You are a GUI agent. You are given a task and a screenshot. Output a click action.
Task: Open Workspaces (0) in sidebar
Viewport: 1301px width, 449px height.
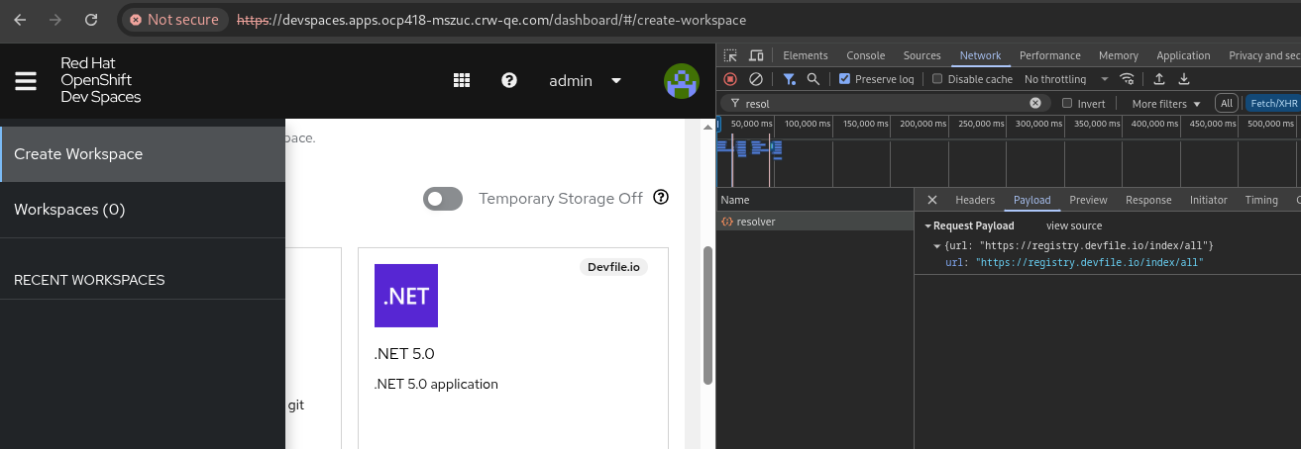coord(69,210)
